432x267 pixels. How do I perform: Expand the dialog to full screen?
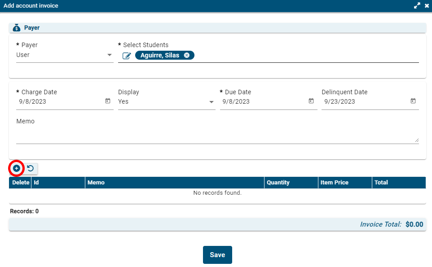click(417, 6)
